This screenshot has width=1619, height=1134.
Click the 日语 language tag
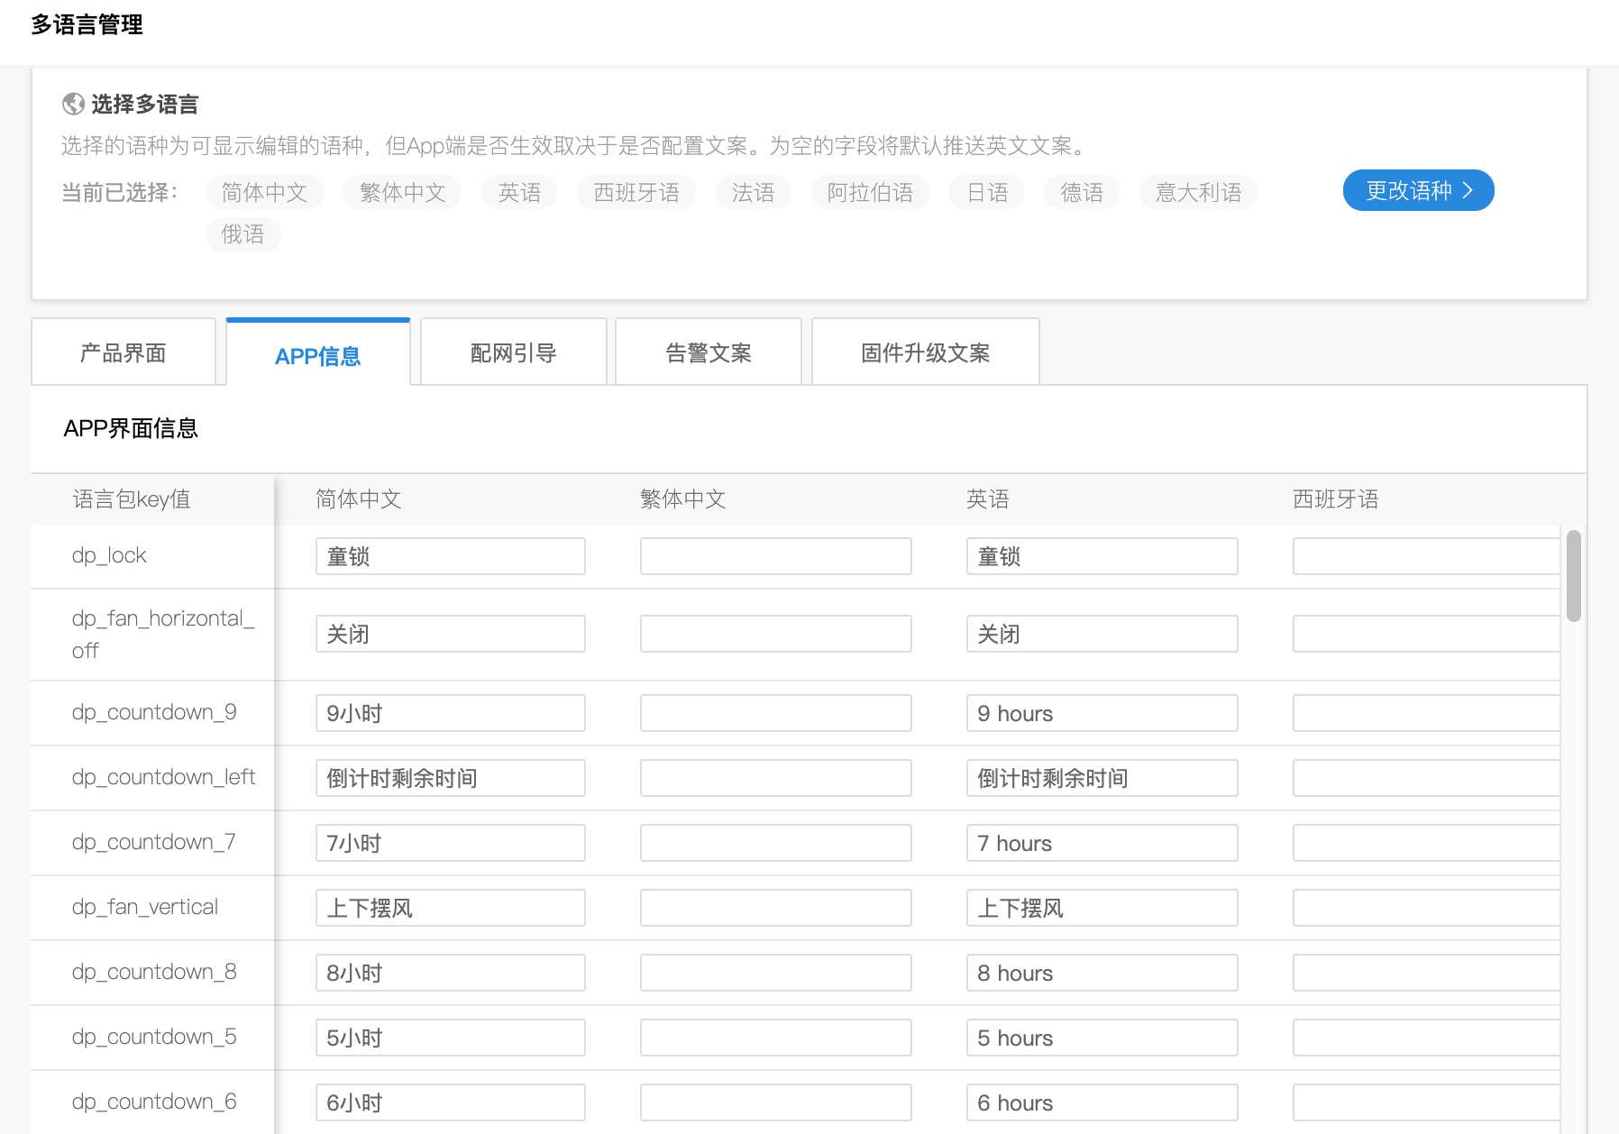987,192
